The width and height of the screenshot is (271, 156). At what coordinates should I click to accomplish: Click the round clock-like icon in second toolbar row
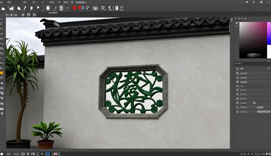click(29, 15)
